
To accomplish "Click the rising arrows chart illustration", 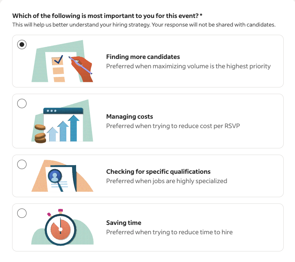I will [62, 121].
